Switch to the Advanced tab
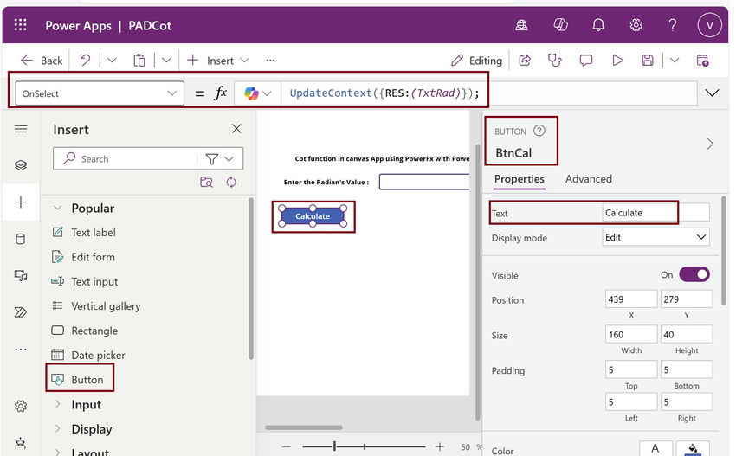Viewport: 736px width, 456px height. (588, 179)
